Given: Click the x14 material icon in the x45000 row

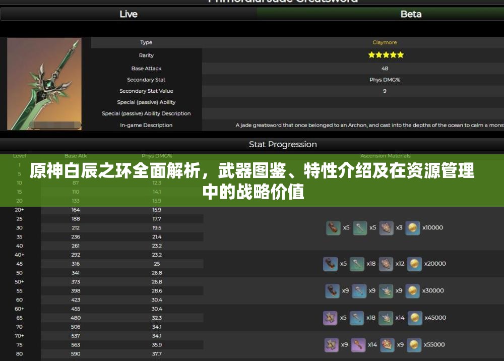Looking at the screenshot, I should tap(386, 318).
